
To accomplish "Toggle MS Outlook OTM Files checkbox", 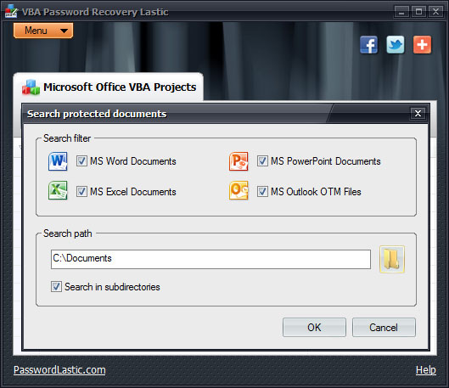I will pyautogui.click(x=262, y=191).
